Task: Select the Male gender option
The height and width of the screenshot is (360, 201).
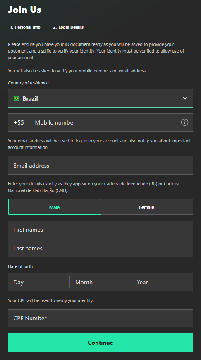Action: point(54,207)
